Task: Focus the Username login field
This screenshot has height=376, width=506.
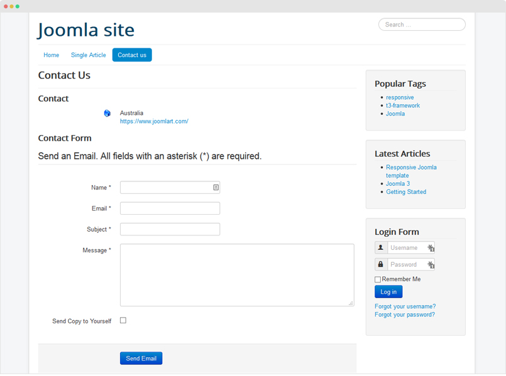Action: click(411, 248)
